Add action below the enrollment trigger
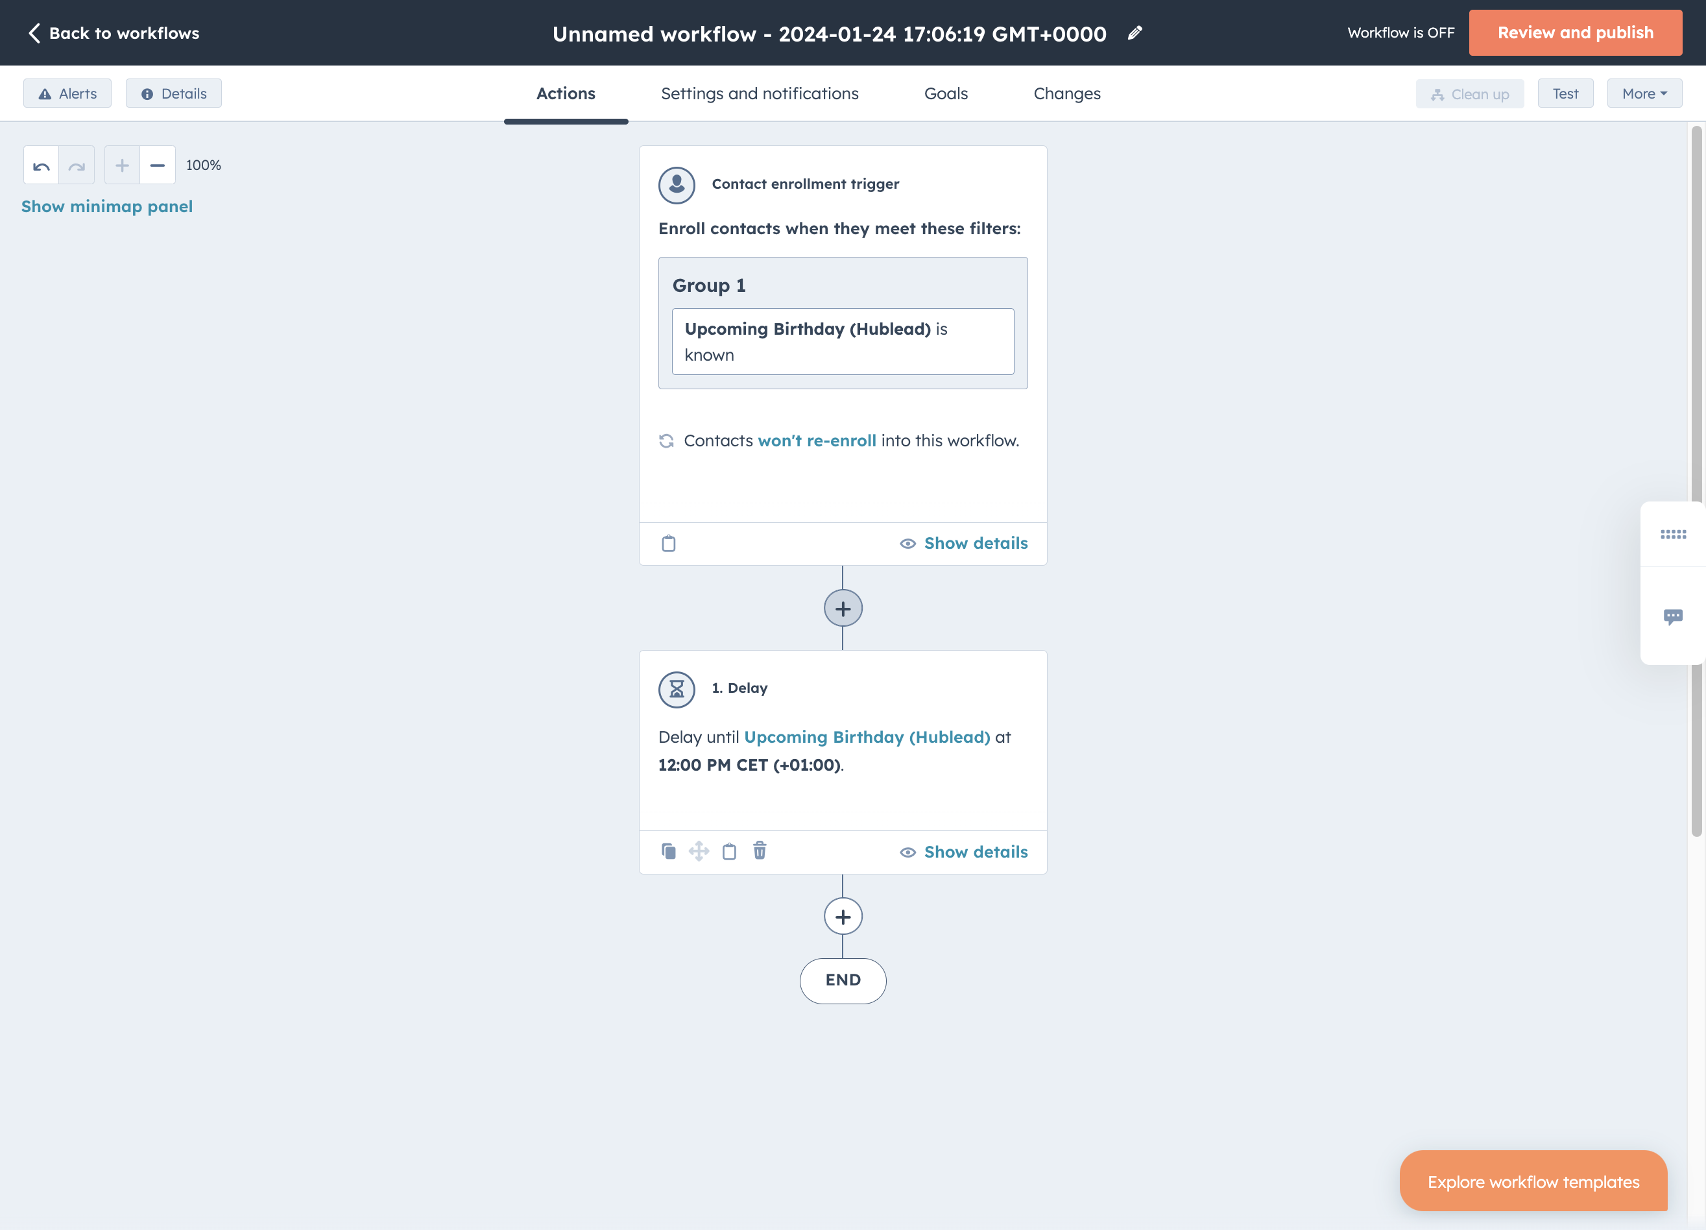Image resolution: width=1706 pixels, height=1230 pixels. coord(843,608)
